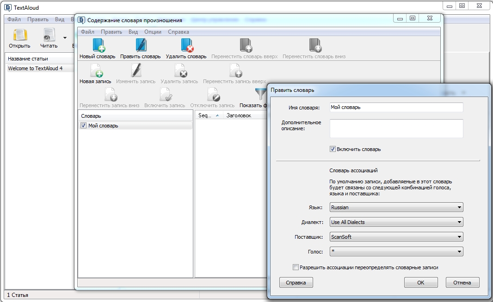The height and width of the screenshot is (302, 493).
Task: Maximize the Содержание словаря произношения window
Action: click(x=413, y=18)
